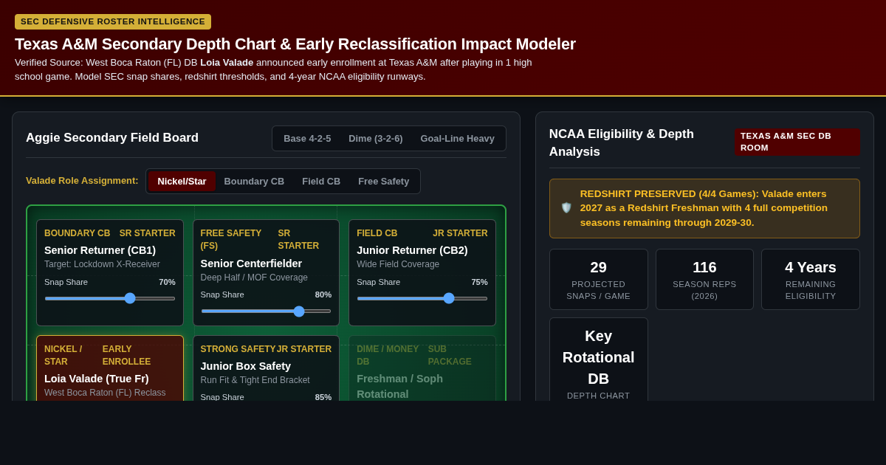The width and height of the screenshot is (886, 465).
Task: Click 'Target: Lockdown X-Receiver' subtitle
Action: pyautogui.click(x=102, y=264)
